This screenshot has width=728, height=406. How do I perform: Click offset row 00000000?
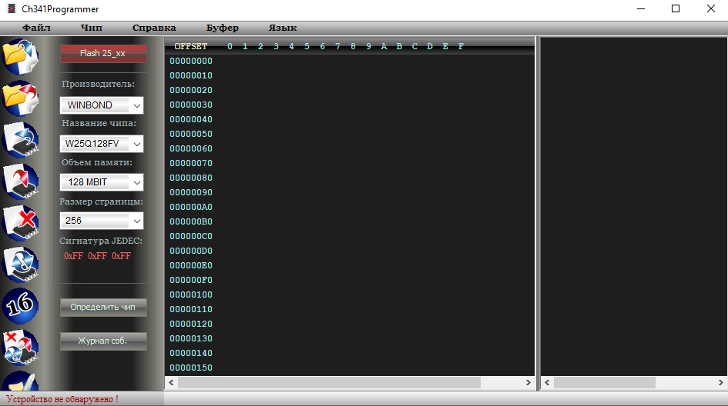191,61
